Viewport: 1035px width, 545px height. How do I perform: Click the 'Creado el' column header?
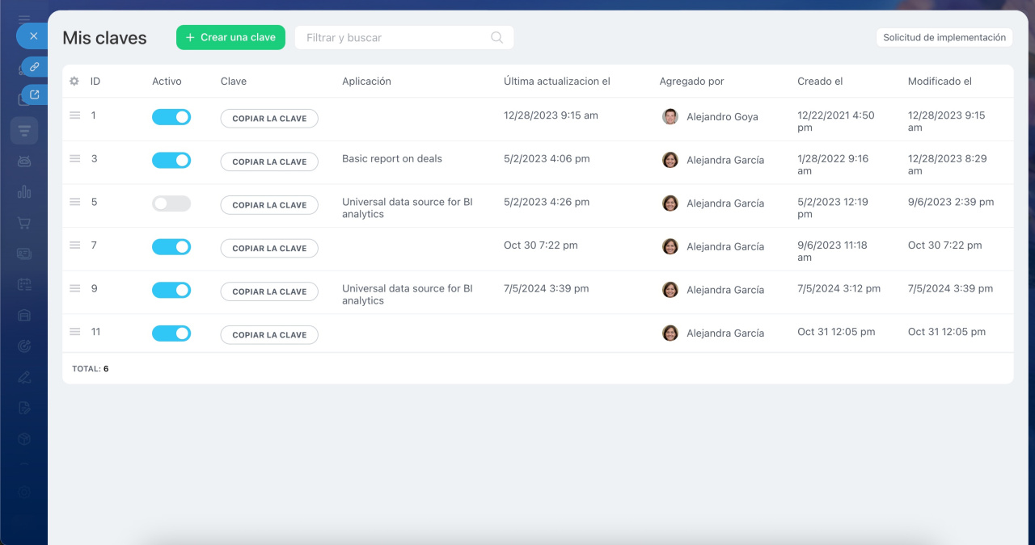point(820,82)
